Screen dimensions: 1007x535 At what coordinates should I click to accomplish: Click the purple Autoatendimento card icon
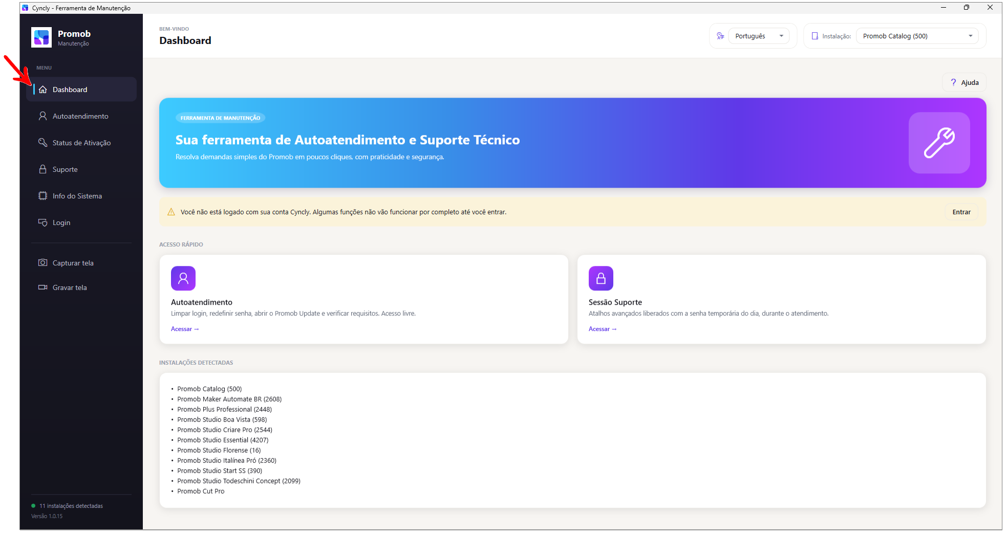183,278
